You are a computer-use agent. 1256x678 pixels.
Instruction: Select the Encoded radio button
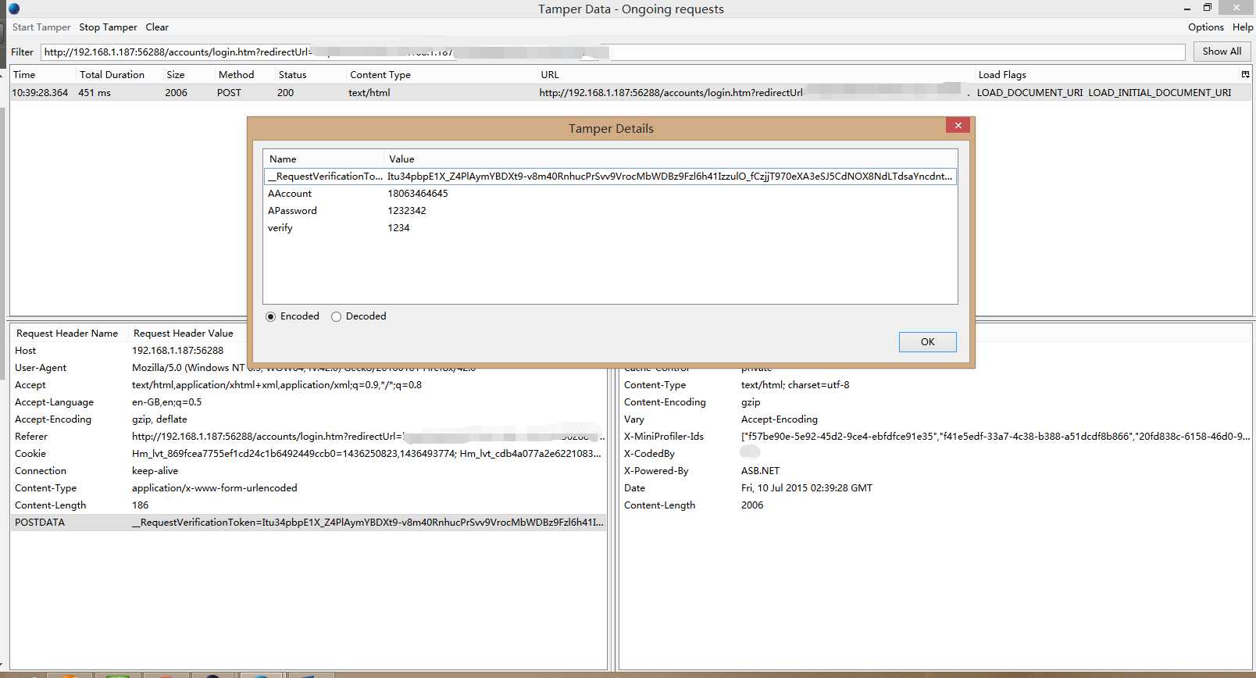[x=271, y=316]
